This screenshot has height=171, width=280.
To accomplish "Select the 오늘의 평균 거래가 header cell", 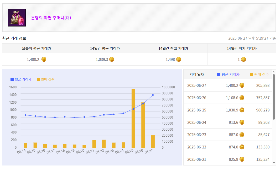I will tap(37, 49).
